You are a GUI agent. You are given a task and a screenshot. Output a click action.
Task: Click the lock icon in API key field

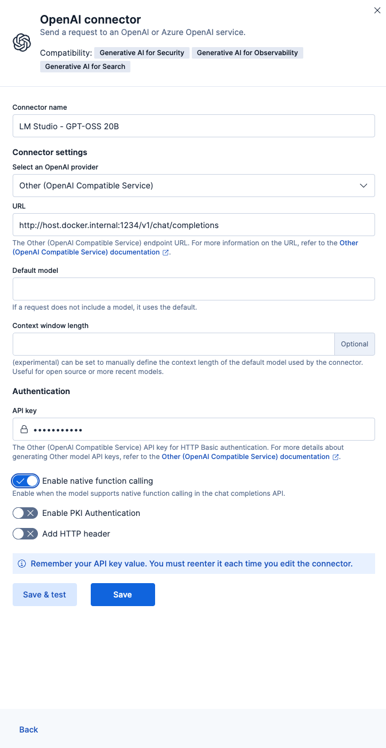[x=24, y=429]
